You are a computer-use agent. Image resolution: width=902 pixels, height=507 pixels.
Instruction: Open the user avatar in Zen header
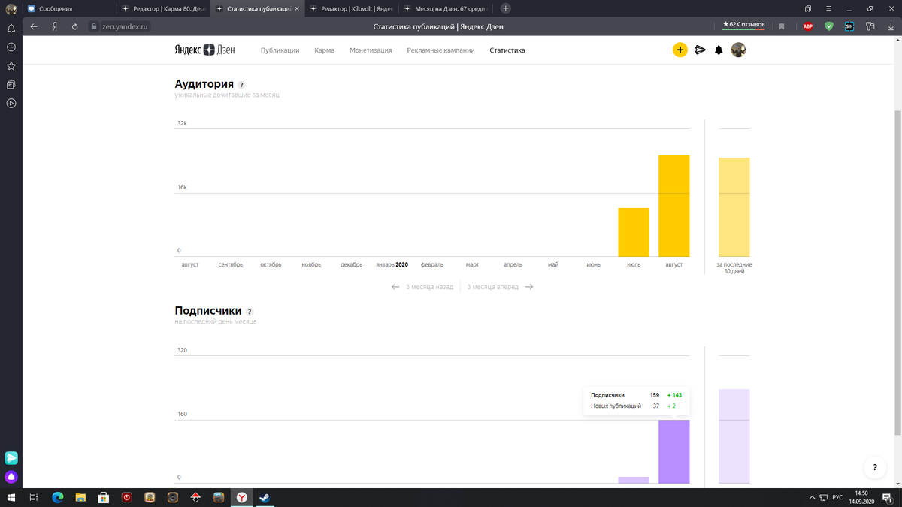click(738, 50)
